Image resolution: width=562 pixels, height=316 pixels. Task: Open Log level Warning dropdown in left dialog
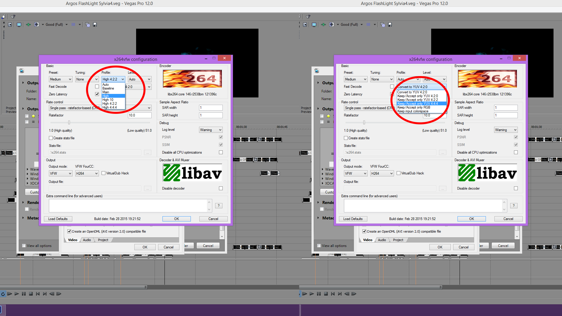click(211, 130)
